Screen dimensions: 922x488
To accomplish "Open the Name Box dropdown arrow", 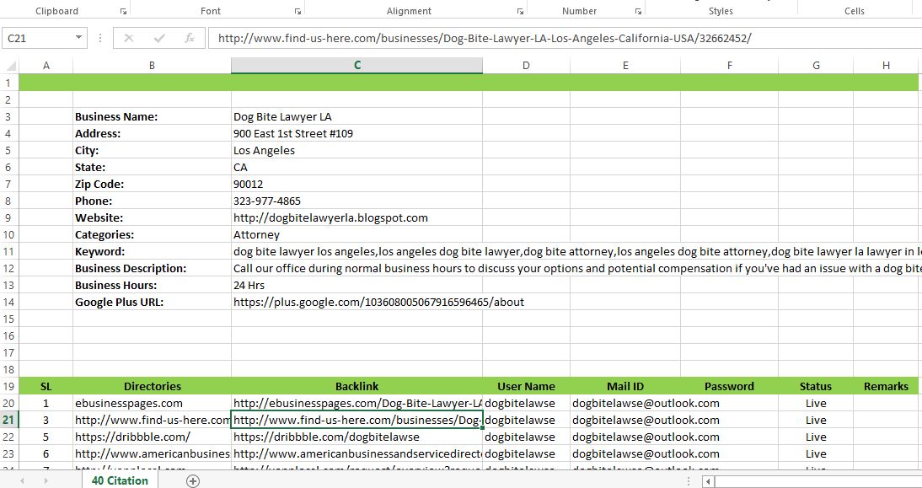I will pyautogui.click(x=80, y=38).
